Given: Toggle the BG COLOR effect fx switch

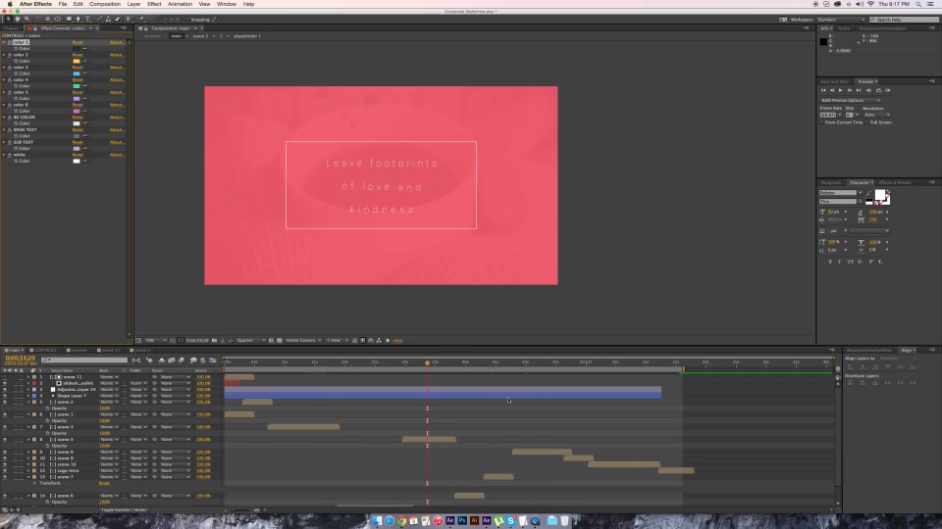Looking at the screenshot, I should click(x=10, y=118).
